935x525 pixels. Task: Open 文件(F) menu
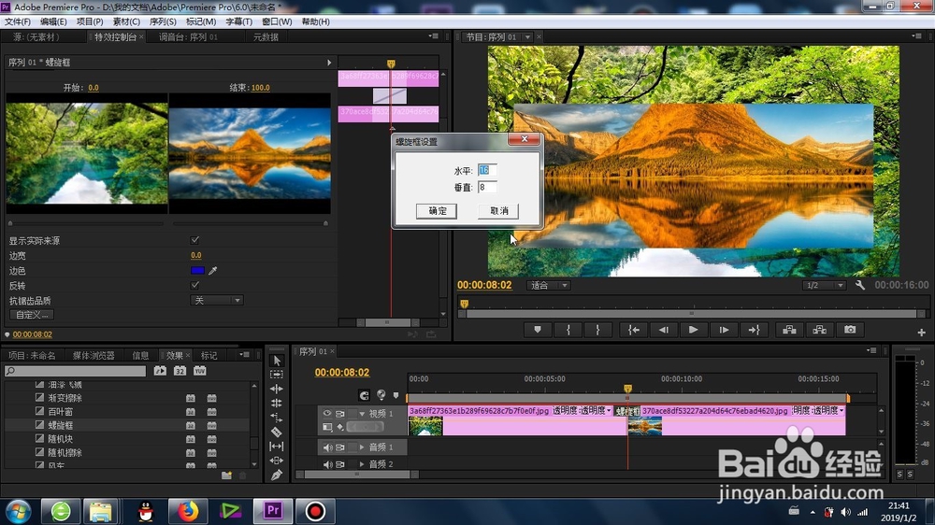click(x=17, y=21)
